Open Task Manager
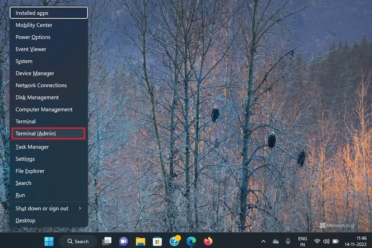Screen dimensions: 372x248 coord(49,147)
